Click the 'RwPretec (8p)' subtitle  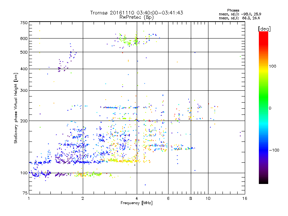136,17
